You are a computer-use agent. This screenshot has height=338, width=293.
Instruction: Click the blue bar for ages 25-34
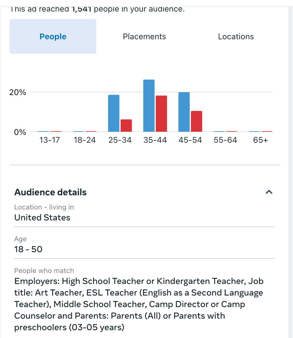pos(114,113)
